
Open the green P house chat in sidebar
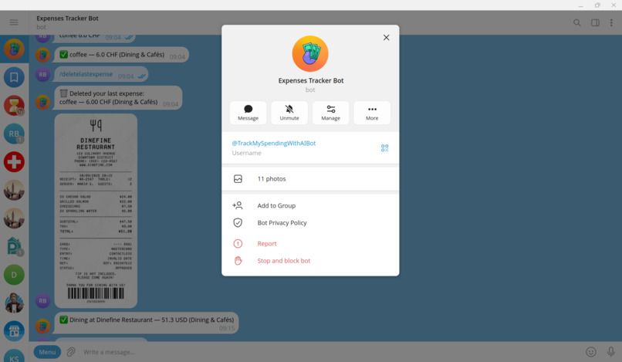pyautogui.click(x=14, y=246)
